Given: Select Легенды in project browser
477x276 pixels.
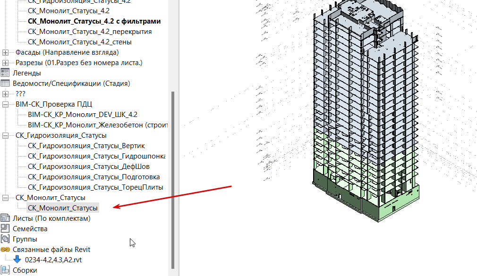Looking at the screenshot, I should (27, 73).
